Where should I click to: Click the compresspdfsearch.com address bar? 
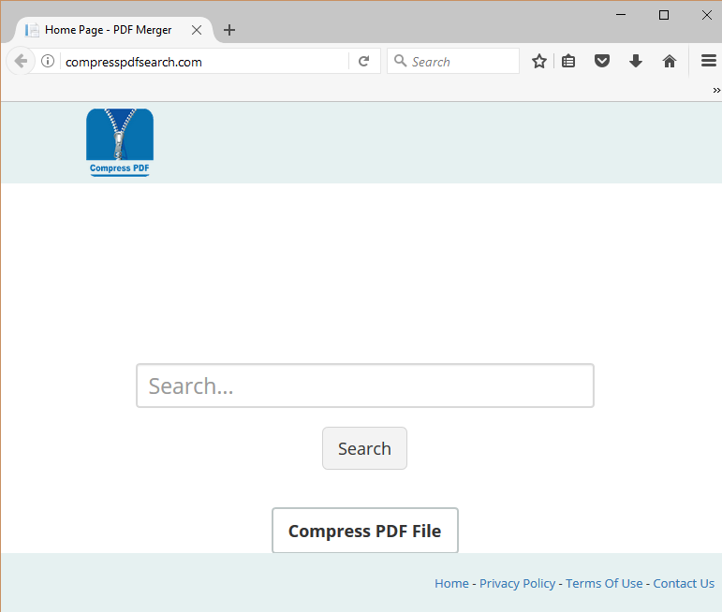(205, 62)
